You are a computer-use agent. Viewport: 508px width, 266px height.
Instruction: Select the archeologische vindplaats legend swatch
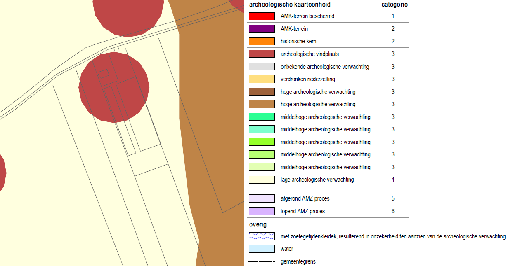click(262, 54)
